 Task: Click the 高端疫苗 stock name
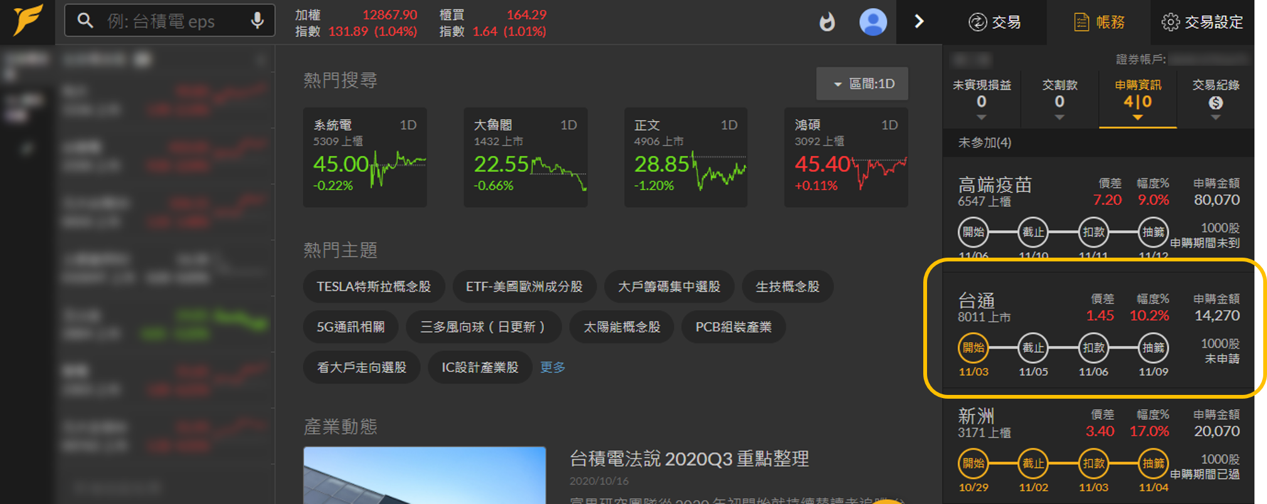(x=995, y=185)
